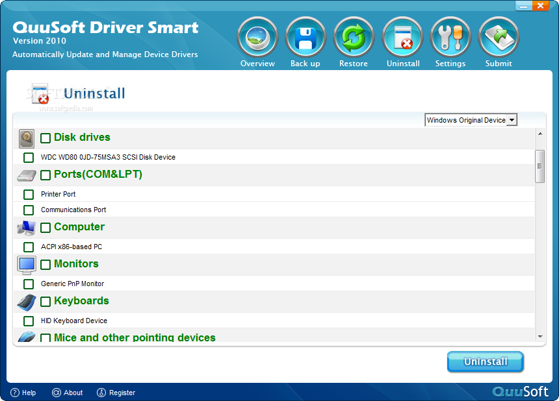Check WDC WD80 SCSI Disk Device checkbox
The image size is (559, 401).
pos(29,157)
